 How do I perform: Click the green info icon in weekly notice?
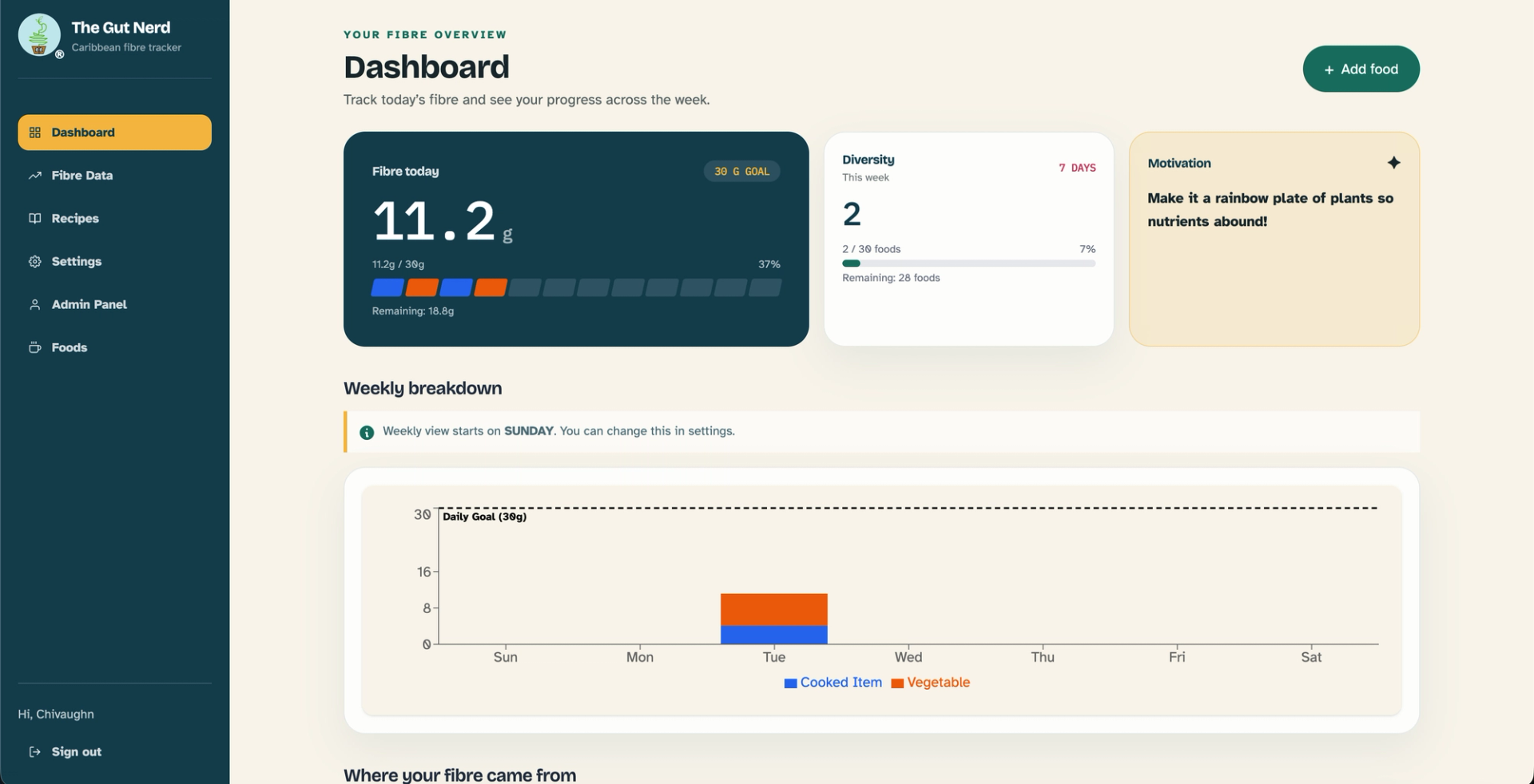point(367,433)
